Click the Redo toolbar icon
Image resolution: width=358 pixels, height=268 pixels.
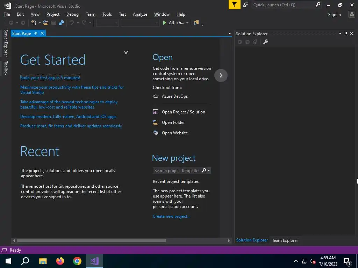point(84,23)
